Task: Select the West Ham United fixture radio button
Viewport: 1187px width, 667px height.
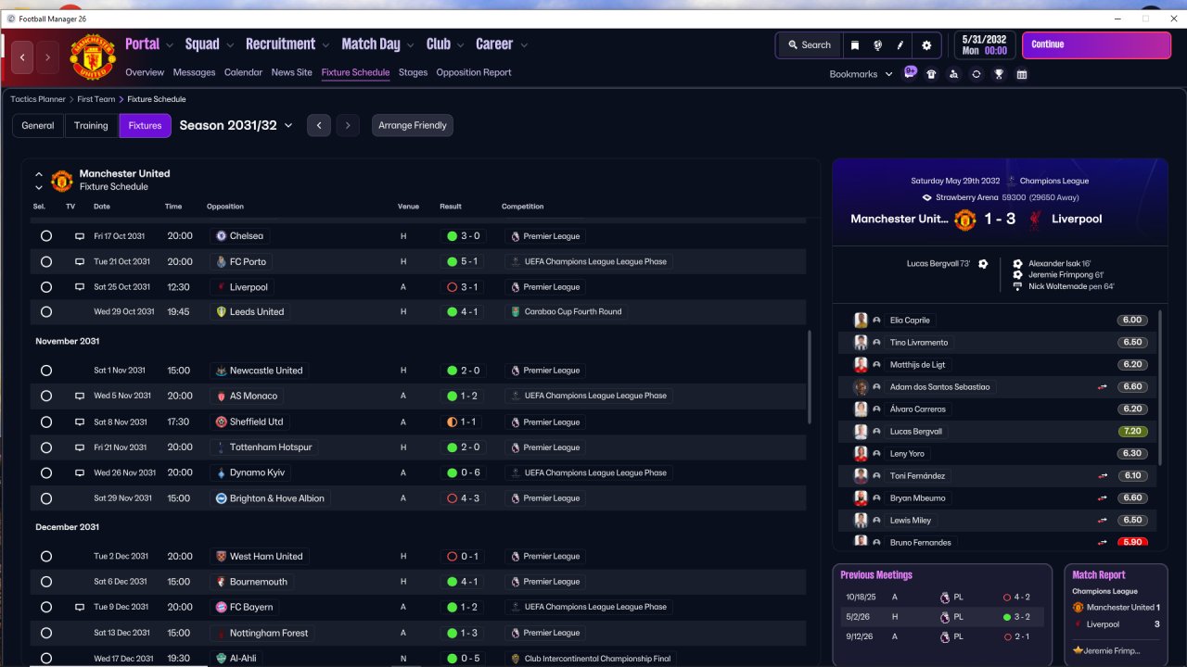Action: coord(46,557)
